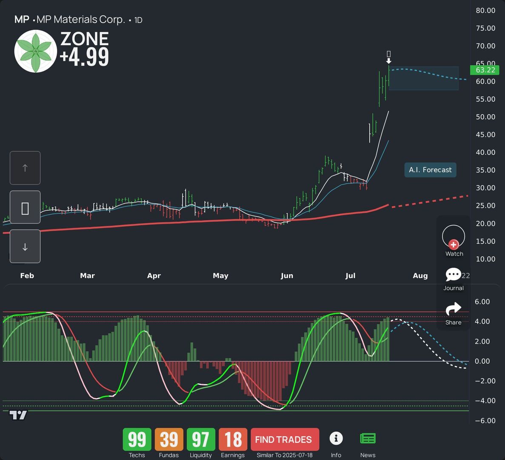Click the dashed red moving average projection
The width and height of the screenshot is (505, 460).
[430, 201]
